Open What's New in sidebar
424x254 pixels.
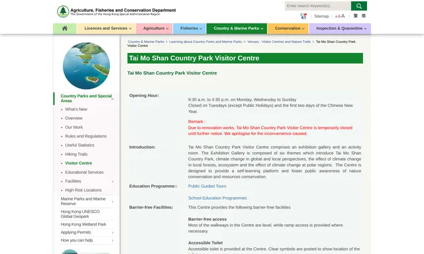point(76,109)
